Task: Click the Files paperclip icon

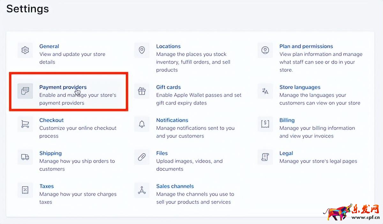Action: click(142, 157)
